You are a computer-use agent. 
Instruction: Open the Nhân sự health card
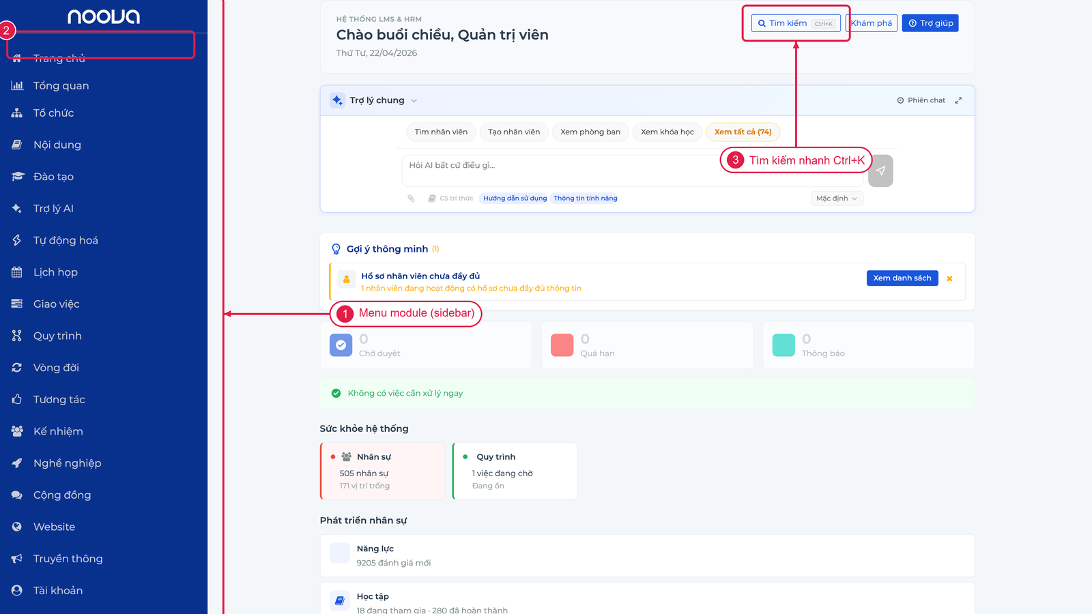tap(382, 471)
